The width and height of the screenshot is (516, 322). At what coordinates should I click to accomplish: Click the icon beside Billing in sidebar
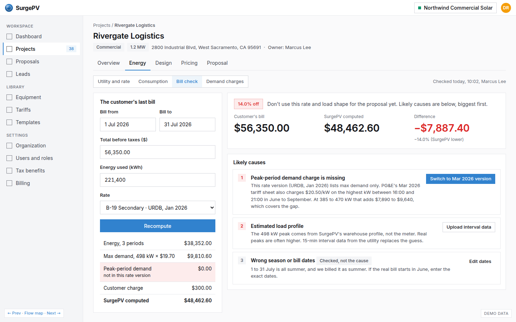click(x=9, y=183)
